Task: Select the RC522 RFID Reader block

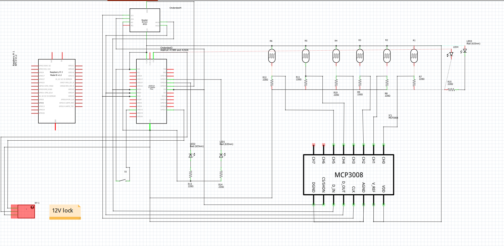Action: (145, 20)
